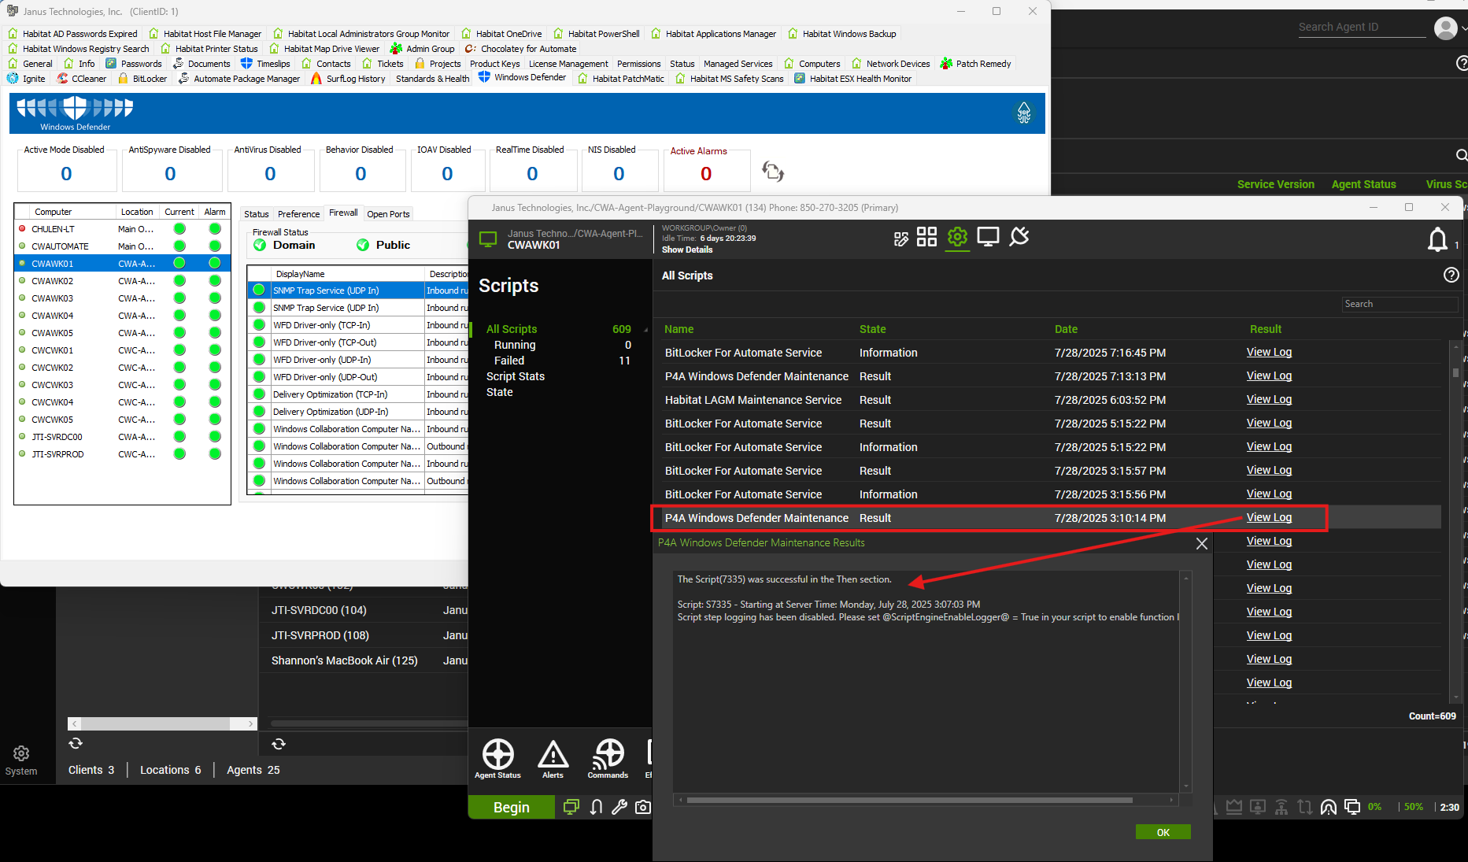Open the notification bell in agent window
The height and width of the screenshot is (862, 1468).
1437,239
